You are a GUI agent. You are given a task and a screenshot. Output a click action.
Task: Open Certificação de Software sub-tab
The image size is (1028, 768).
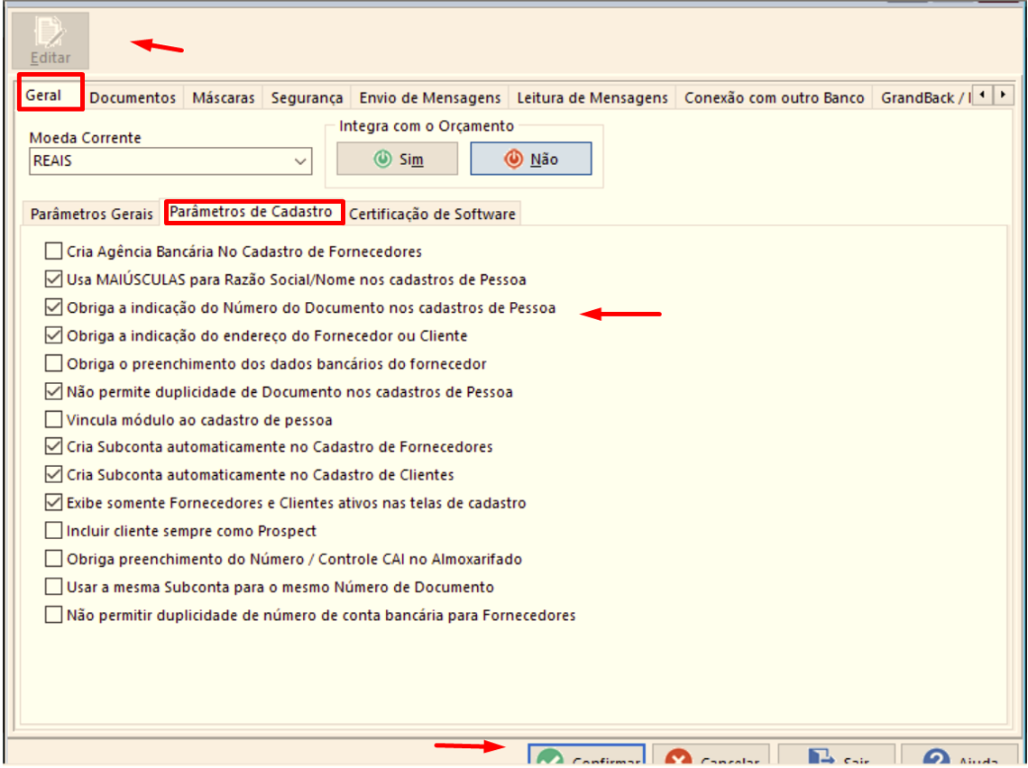tap(432, 215)
